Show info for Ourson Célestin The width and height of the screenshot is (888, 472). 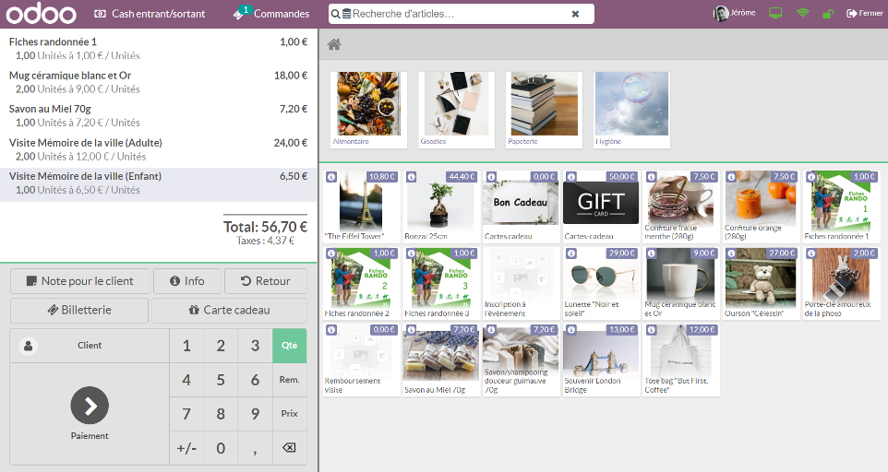pos(731,254)
